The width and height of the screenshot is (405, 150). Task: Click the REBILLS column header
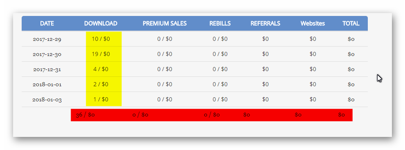click(220, 23)
